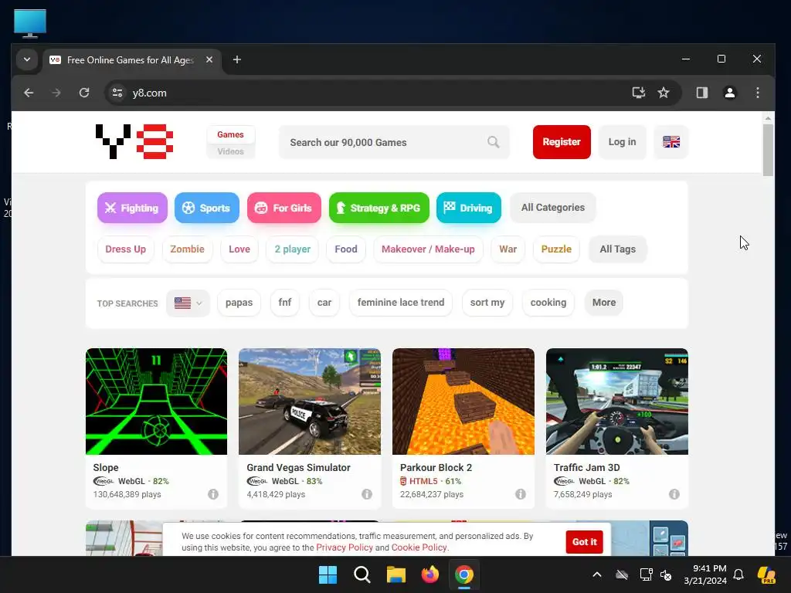This screenshot has height=593, width=791.
Task: Open the Windows Start menu
Action: [328, 574]
